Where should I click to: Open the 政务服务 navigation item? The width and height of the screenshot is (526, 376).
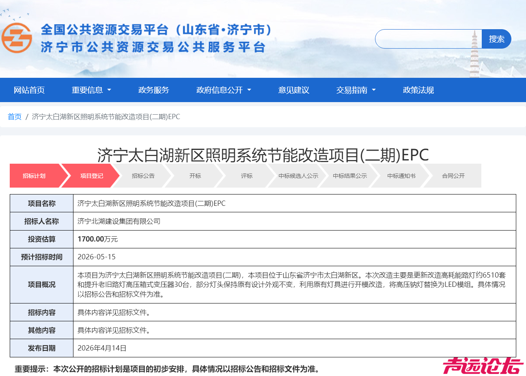point(153,90)
